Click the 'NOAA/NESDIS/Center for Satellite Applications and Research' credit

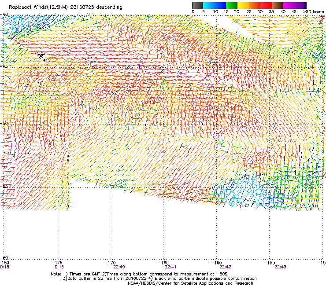[190, 283]
